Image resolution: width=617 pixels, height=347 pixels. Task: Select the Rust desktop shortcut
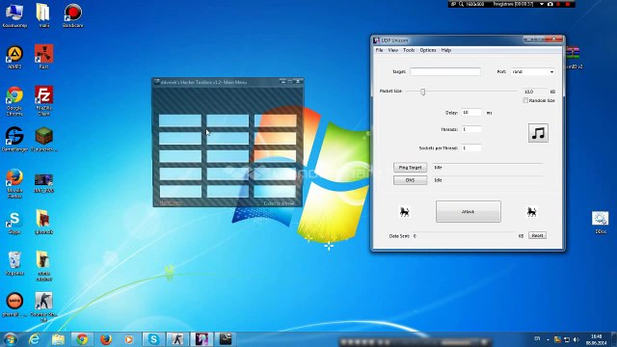coord(43,58)
